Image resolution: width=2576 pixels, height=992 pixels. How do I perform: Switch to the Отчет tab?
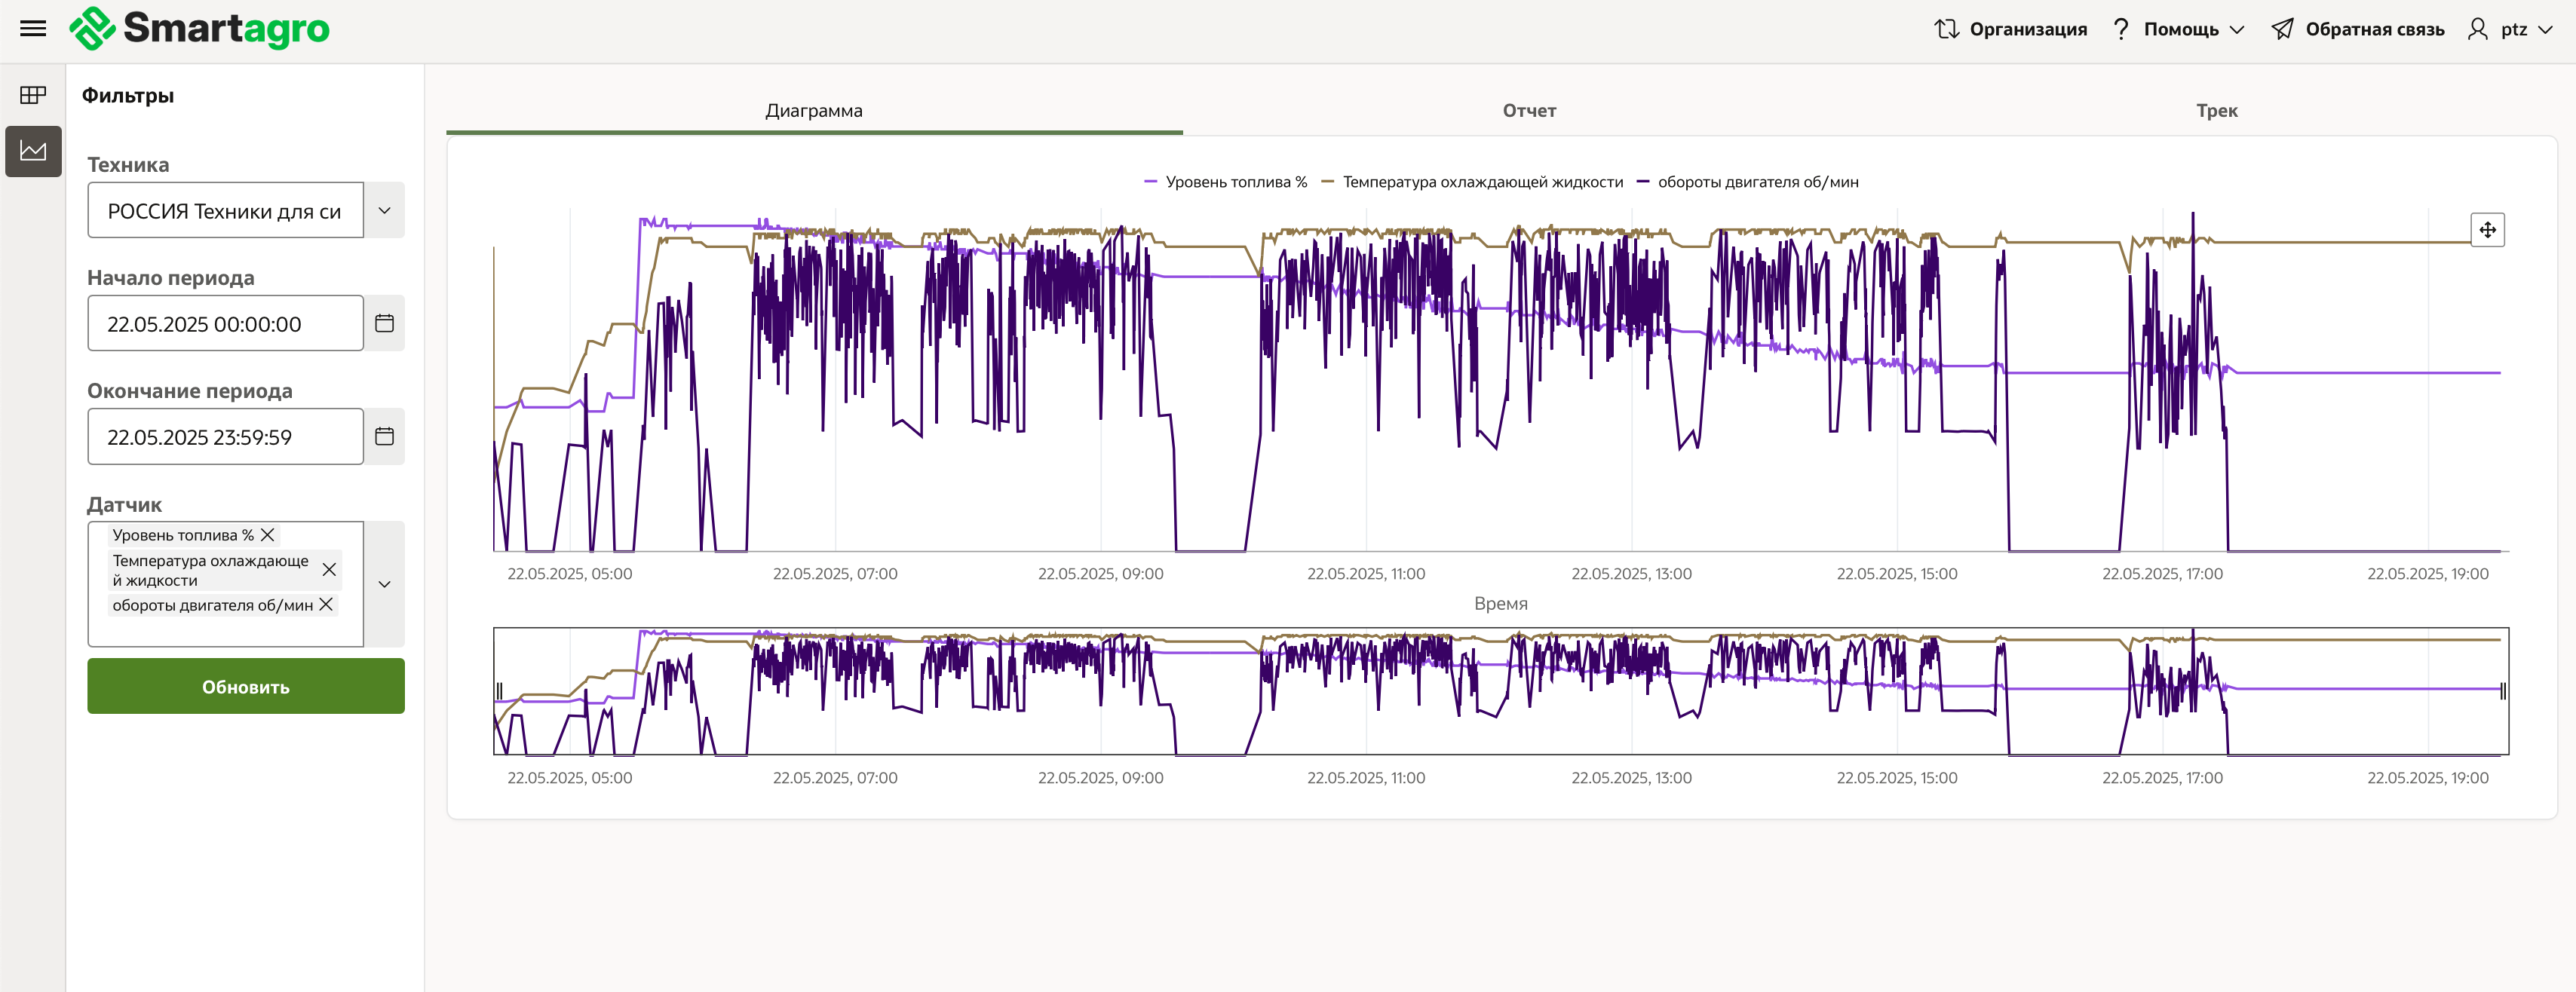coord(1528,111)
